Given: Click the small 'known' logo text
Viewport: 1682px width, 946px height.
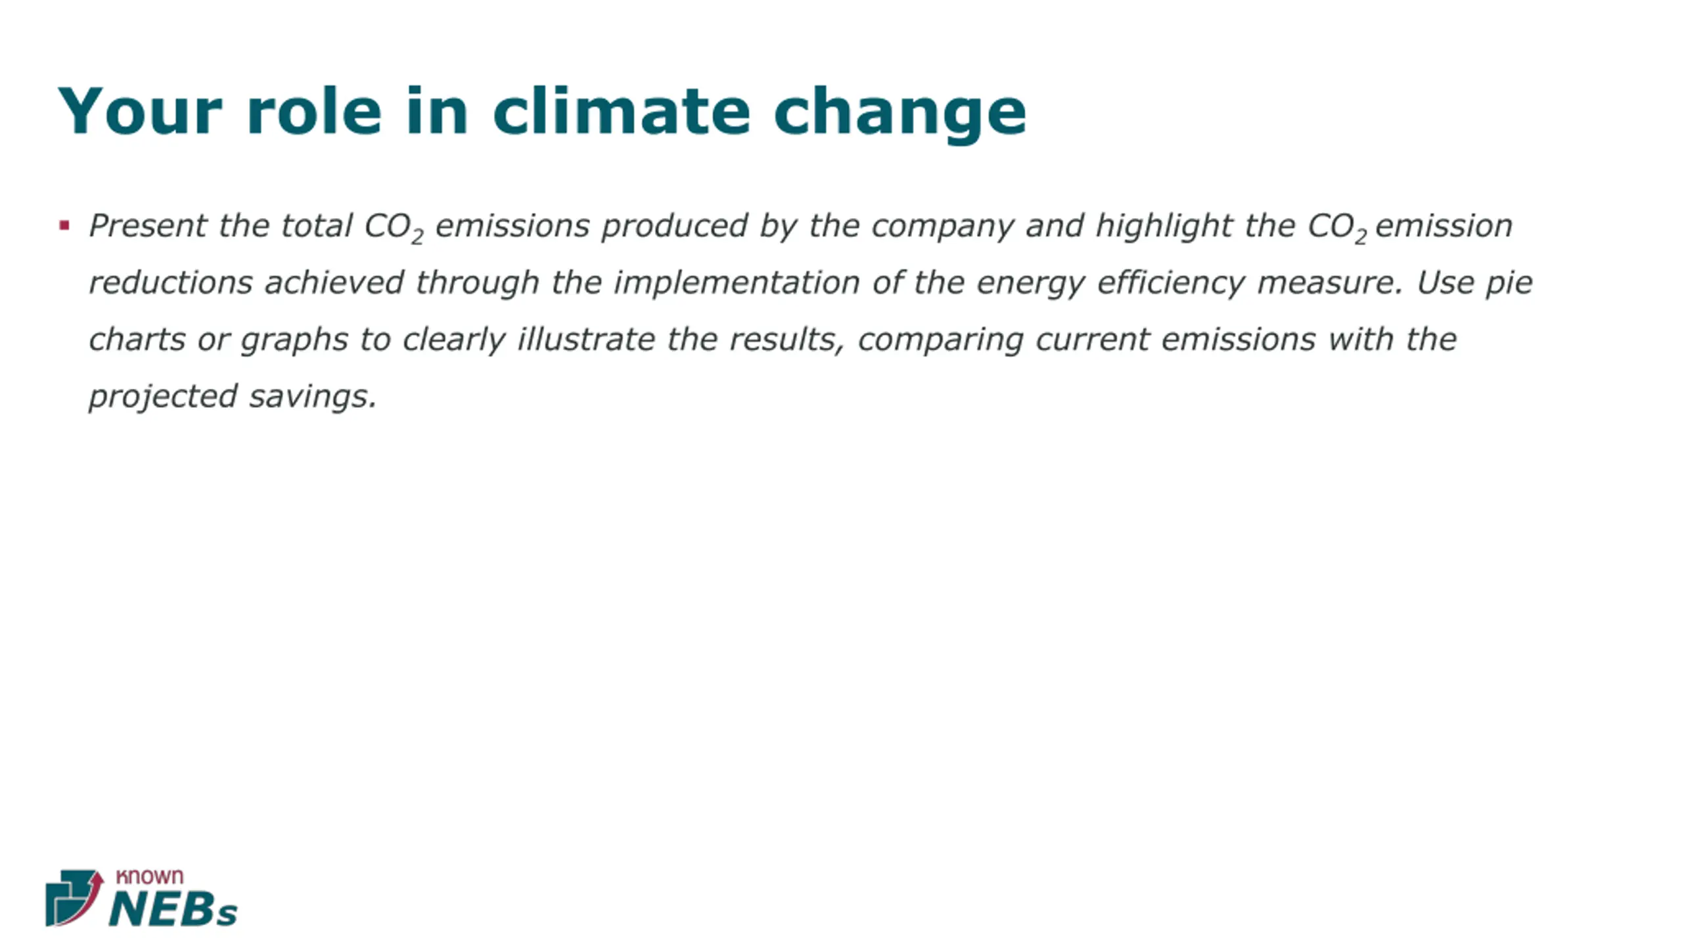Looking at the screenshot, I should [149, 876].
